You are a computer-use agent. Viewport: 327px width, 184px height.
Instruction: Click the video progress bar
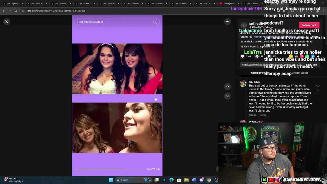[x=109, y=169]
